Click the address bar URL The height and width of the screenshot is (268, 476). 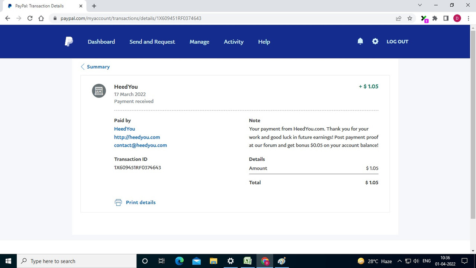click(131, 18)
